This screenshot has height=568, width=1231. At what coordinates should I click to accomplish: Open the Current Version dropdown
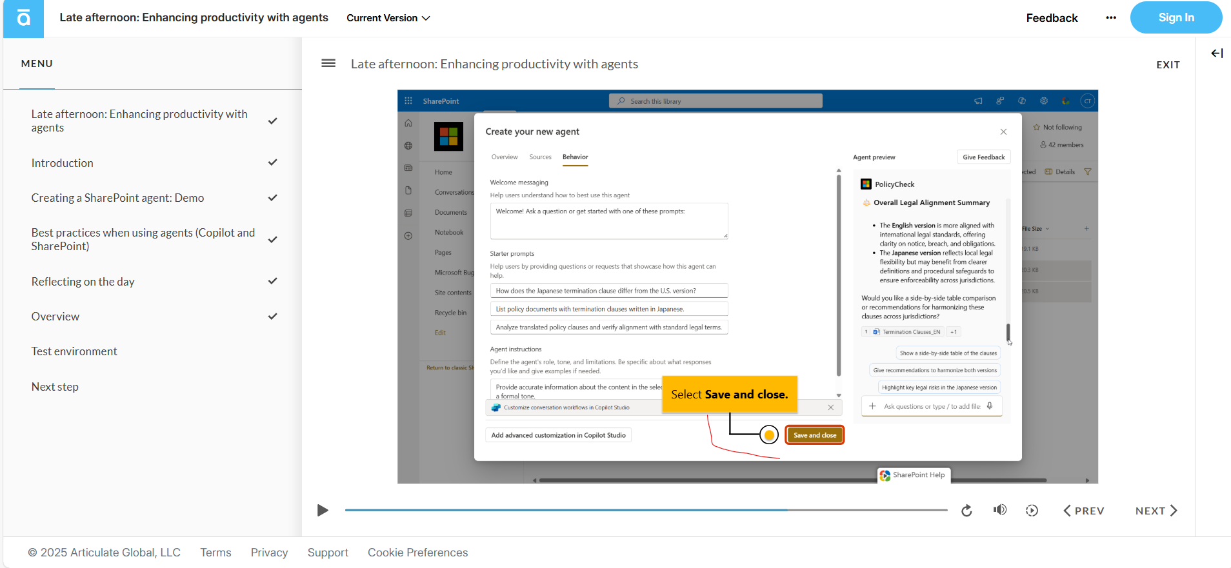pyautogui.click(x=388, y=18)
